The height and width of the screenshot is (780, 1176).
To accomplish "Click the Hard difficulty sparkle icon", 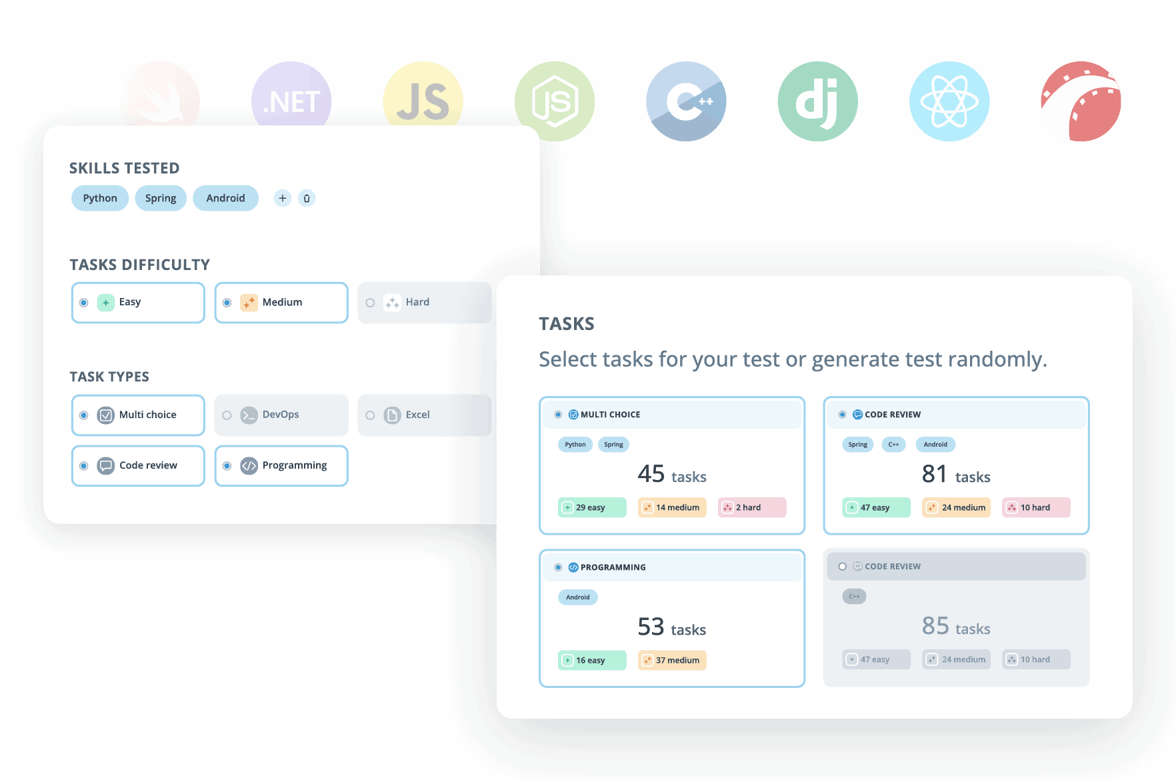I will click(392, 303).
